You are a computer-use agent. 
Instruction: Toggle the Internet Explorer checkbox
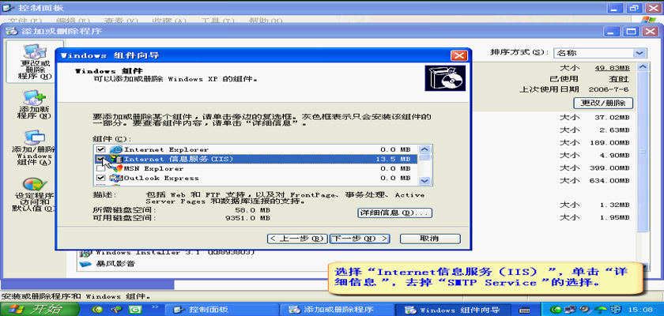tap(101, 149)
